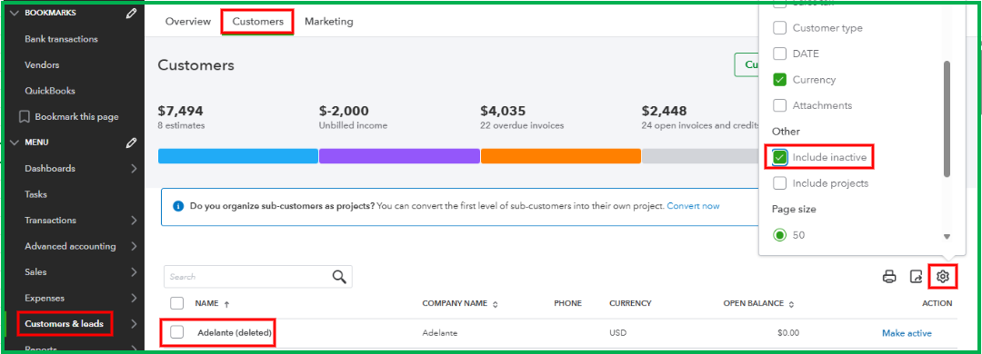
Task: Click Make active for Adelante
Action: pos(907,333)
